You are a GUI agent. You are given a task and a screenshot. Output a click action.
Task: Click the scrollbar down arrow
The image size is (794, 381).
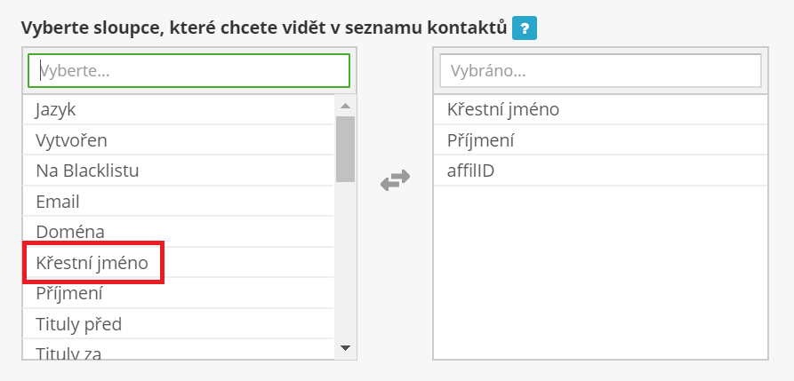coord(346,347)
